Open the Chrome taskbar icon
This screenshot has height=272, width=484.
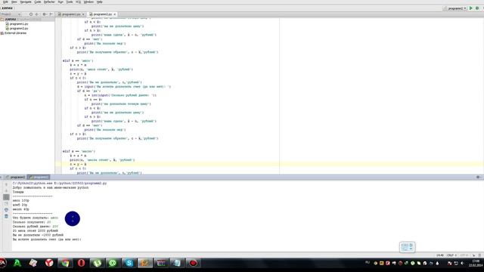tap(65, 263)
